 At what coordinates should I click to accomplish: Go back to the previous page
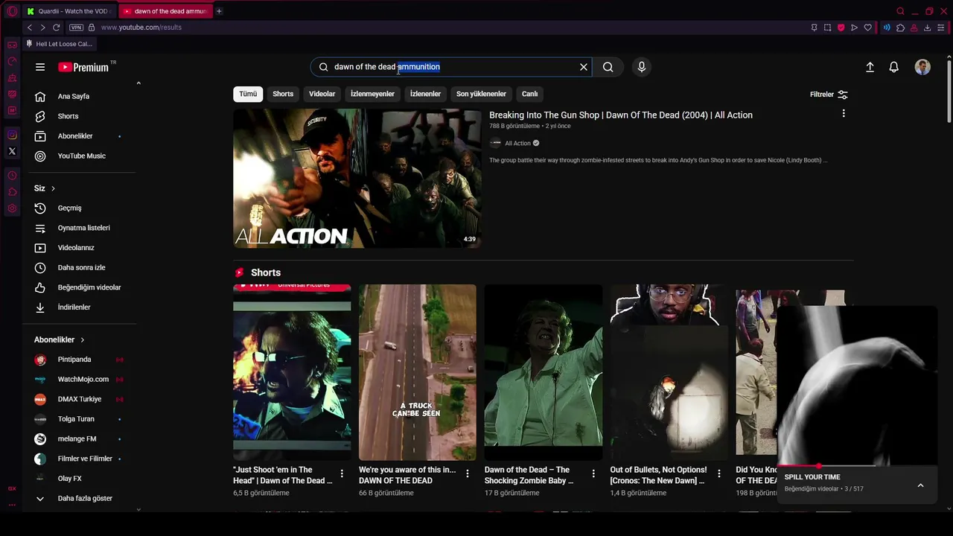coord(30,28)
